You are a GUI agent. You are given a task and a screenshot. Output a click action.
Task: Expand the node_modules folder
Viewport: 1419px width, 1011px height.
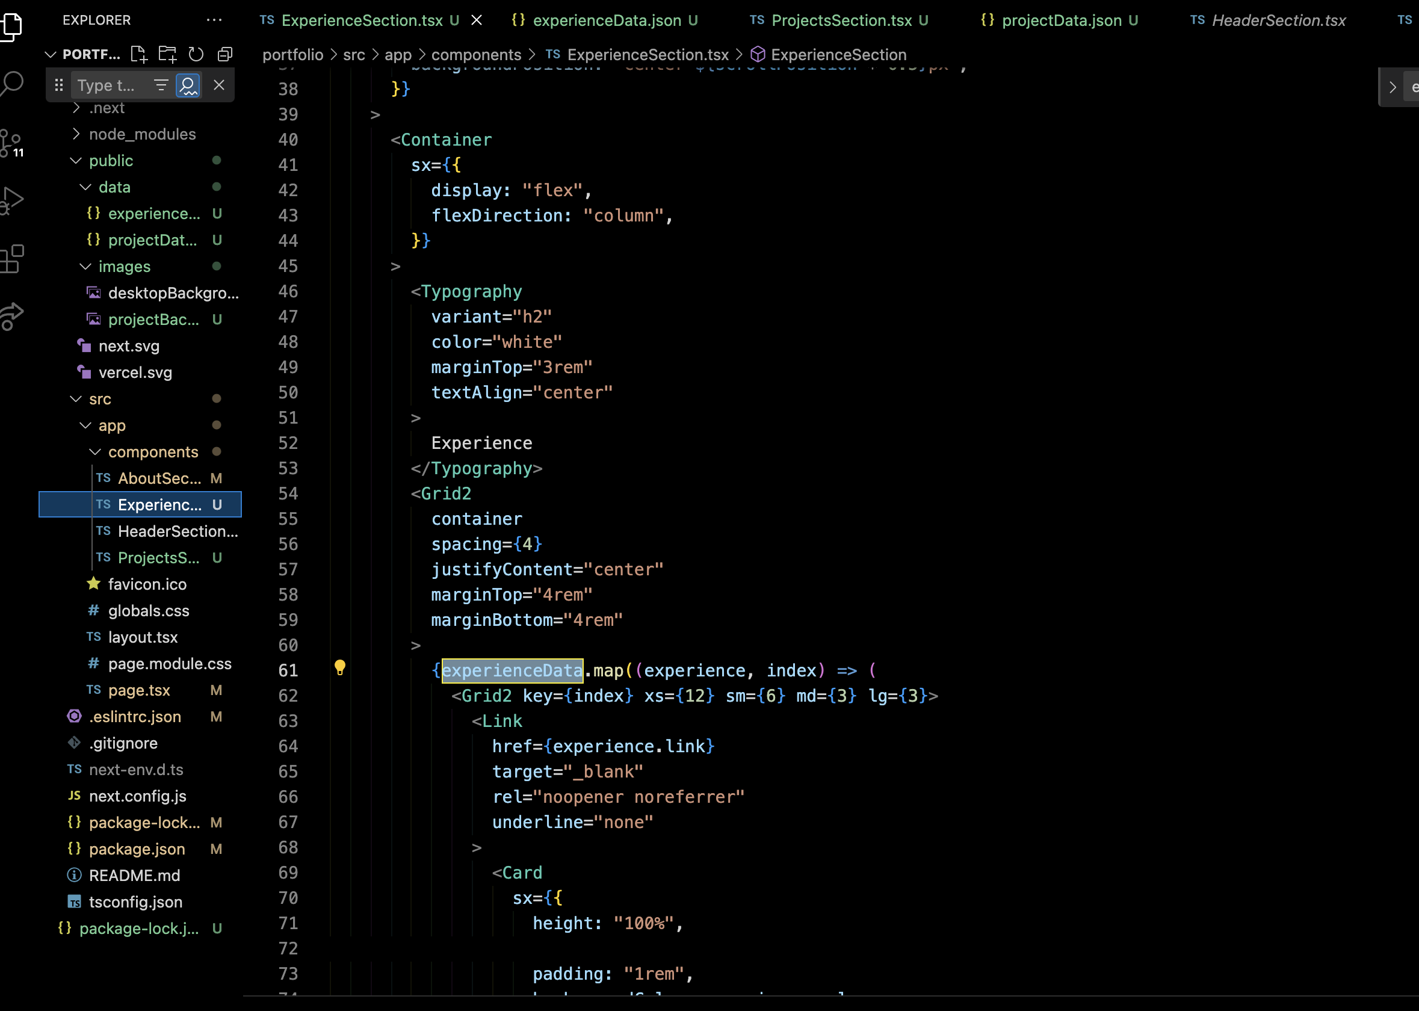[76, 134]
